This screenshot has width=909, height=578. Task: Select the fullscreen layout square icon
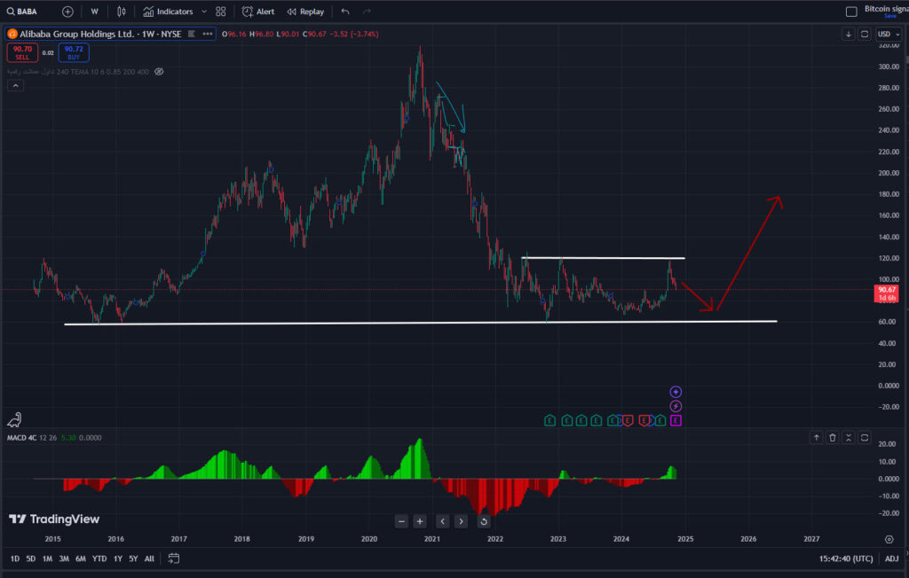pyautogui.click(x=851, y=12)
